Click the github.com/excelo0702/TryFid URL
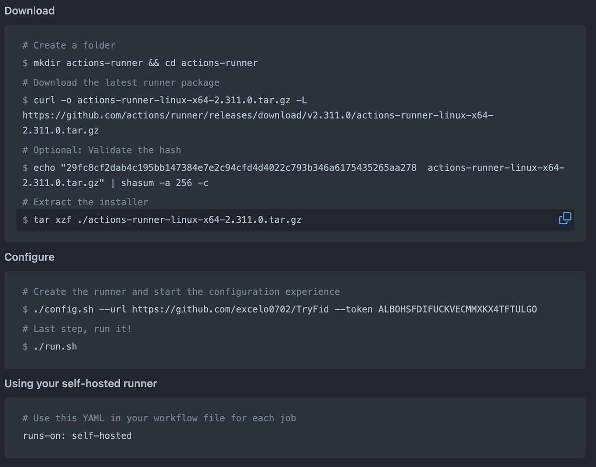The width and height of the screenshot is (596, 467). pyautogui.click(x=230, y=309)
